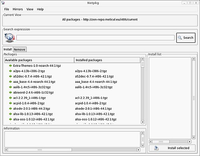The image size is (200, 156).
Task: Click installed alsa-lib-1.0.13-i486-42.1.tgz entry
Action: [x=95, y=114]
